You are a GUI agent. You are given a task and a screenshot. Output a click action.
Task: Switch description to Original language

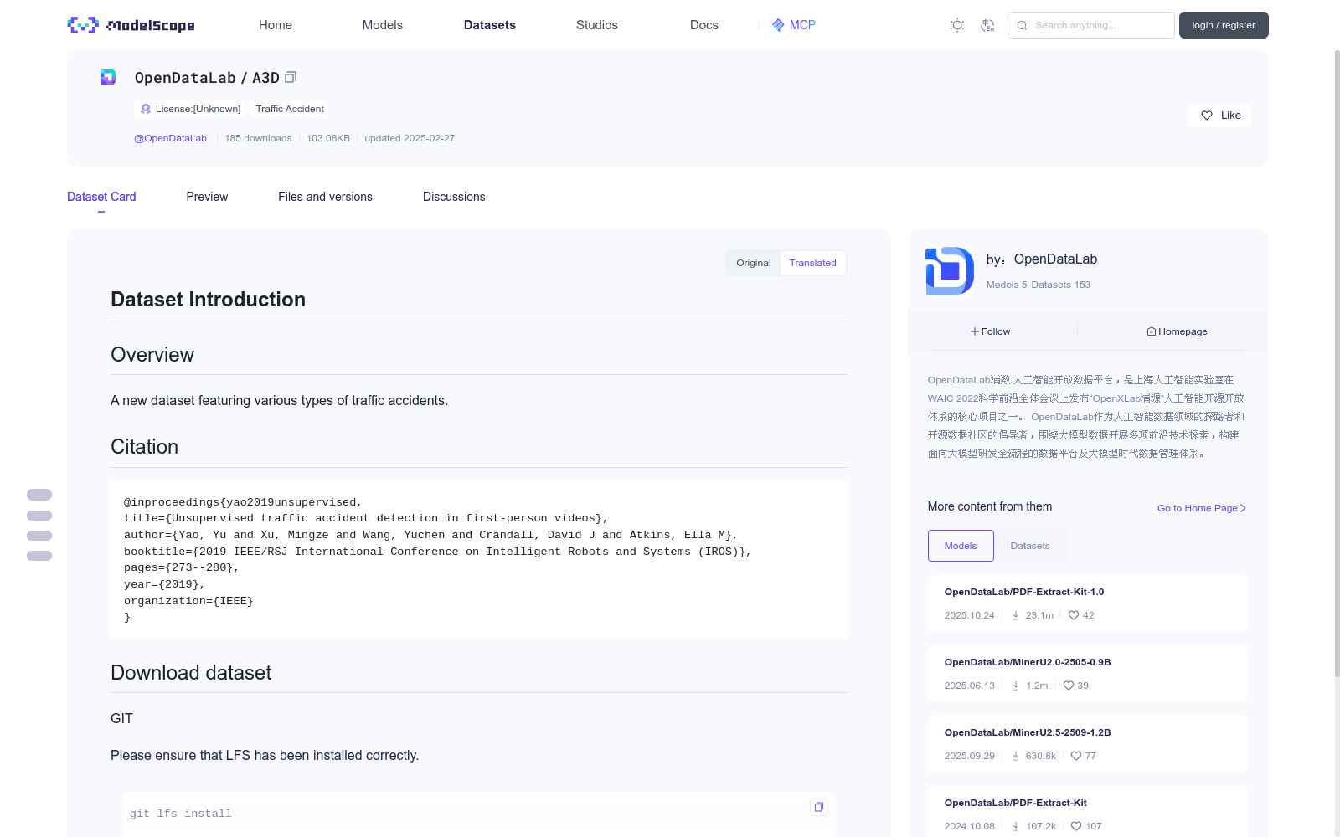(x=753, y=263)
